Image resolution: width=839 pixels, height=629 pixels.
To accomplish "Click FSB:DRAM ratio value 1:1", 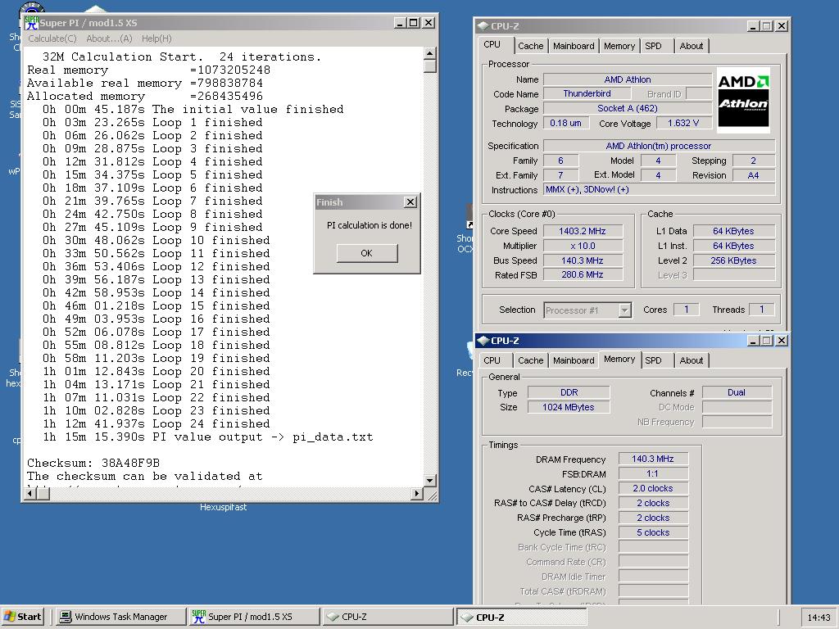I will [653, 473].
